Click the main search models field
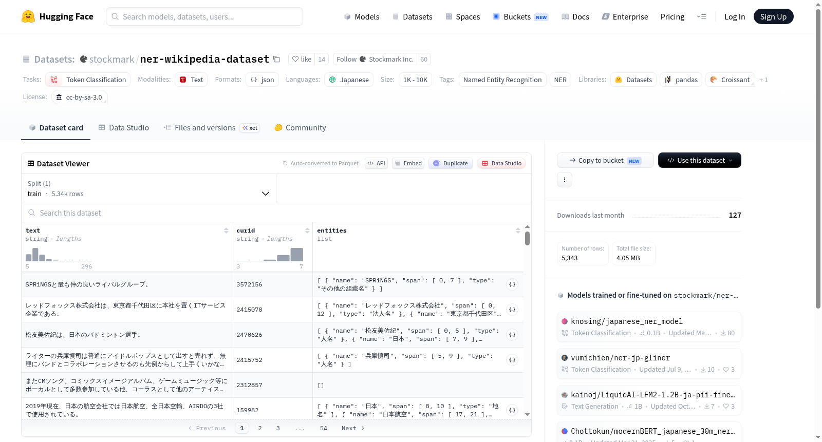 204,16
